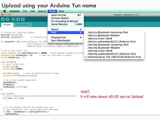Click the 'Serial.begin(9600);' line

click(13, 69)
